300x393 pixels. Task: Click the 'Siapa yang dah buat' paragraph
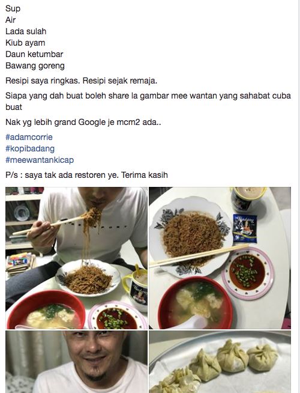pyautogui.click(x=148, y=102)
